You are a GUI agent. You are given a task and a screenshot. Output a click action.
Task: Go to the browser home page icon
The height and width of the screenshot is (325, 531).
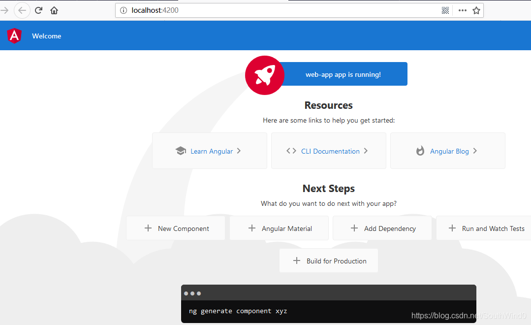point(54,10)
